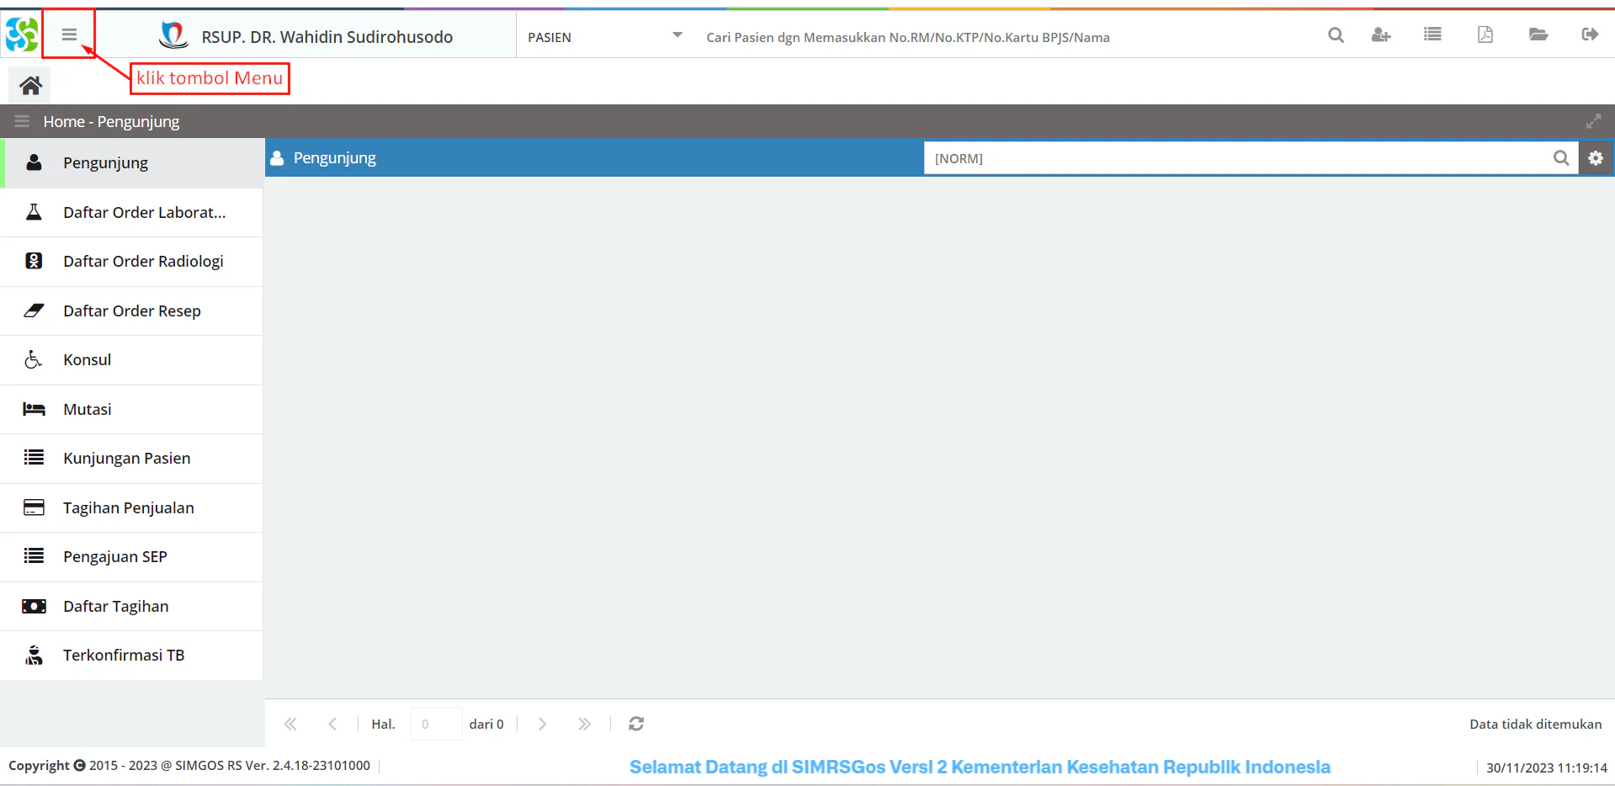Open the folder icon in top toolbar
Image resolution: width=1615 pixels, height=786 pixels.
[x=1538, y=35]
